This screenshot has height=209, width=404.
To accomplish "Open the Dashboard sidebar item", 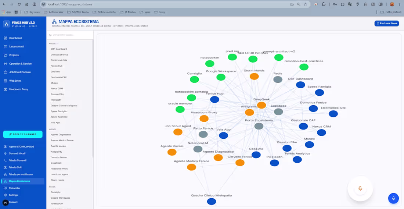I will pyautogui.click(x=15, y=38).
